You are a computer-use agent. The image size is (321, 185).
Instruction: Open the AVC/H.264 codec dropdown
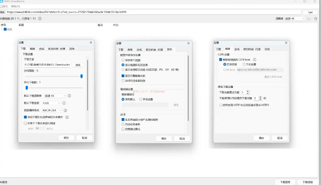click(52, 110)
